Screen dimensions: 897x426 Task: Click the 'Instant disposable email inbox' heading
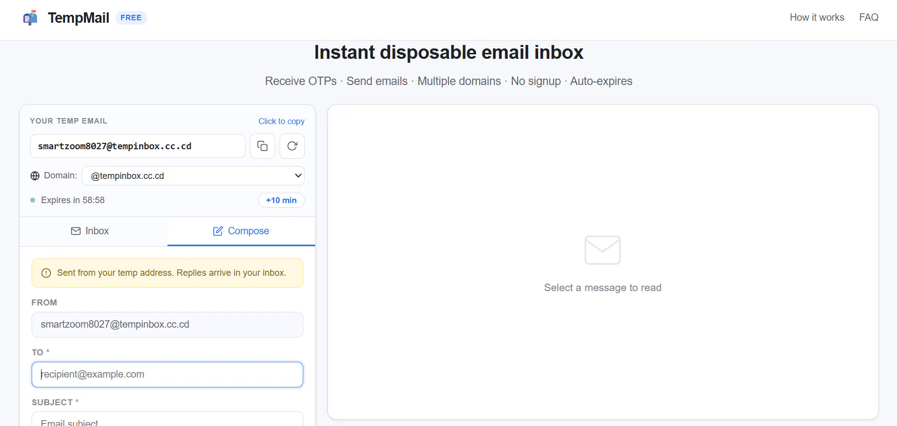(x=448, y=52)
